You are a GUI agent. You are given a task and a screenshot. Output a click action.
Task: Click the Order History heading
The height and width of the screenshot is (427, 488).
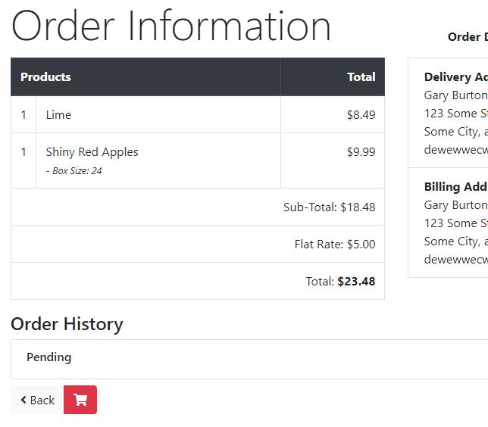pos(67,324)
